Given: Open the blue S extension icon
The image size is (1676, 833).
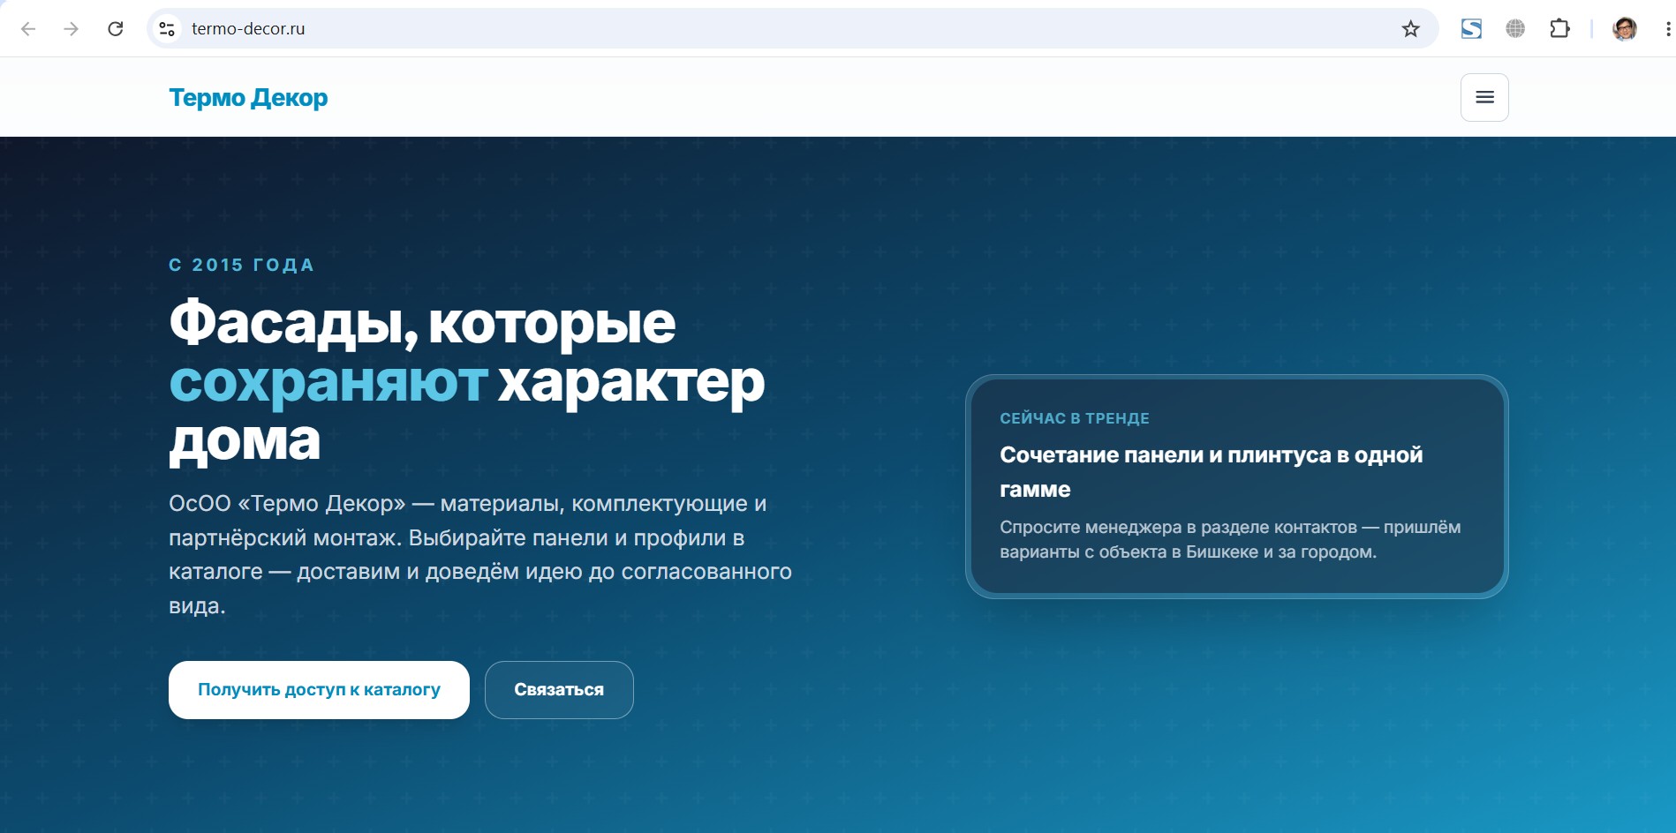Looking at the screenshot, I should point(1471,29).
